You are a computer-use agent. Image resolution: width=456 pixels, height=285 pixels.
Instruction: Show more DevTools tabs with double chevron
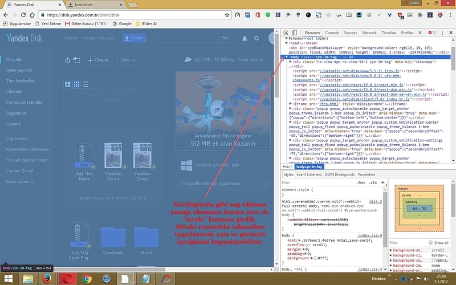pyautogui.click(x=420, y=32)
